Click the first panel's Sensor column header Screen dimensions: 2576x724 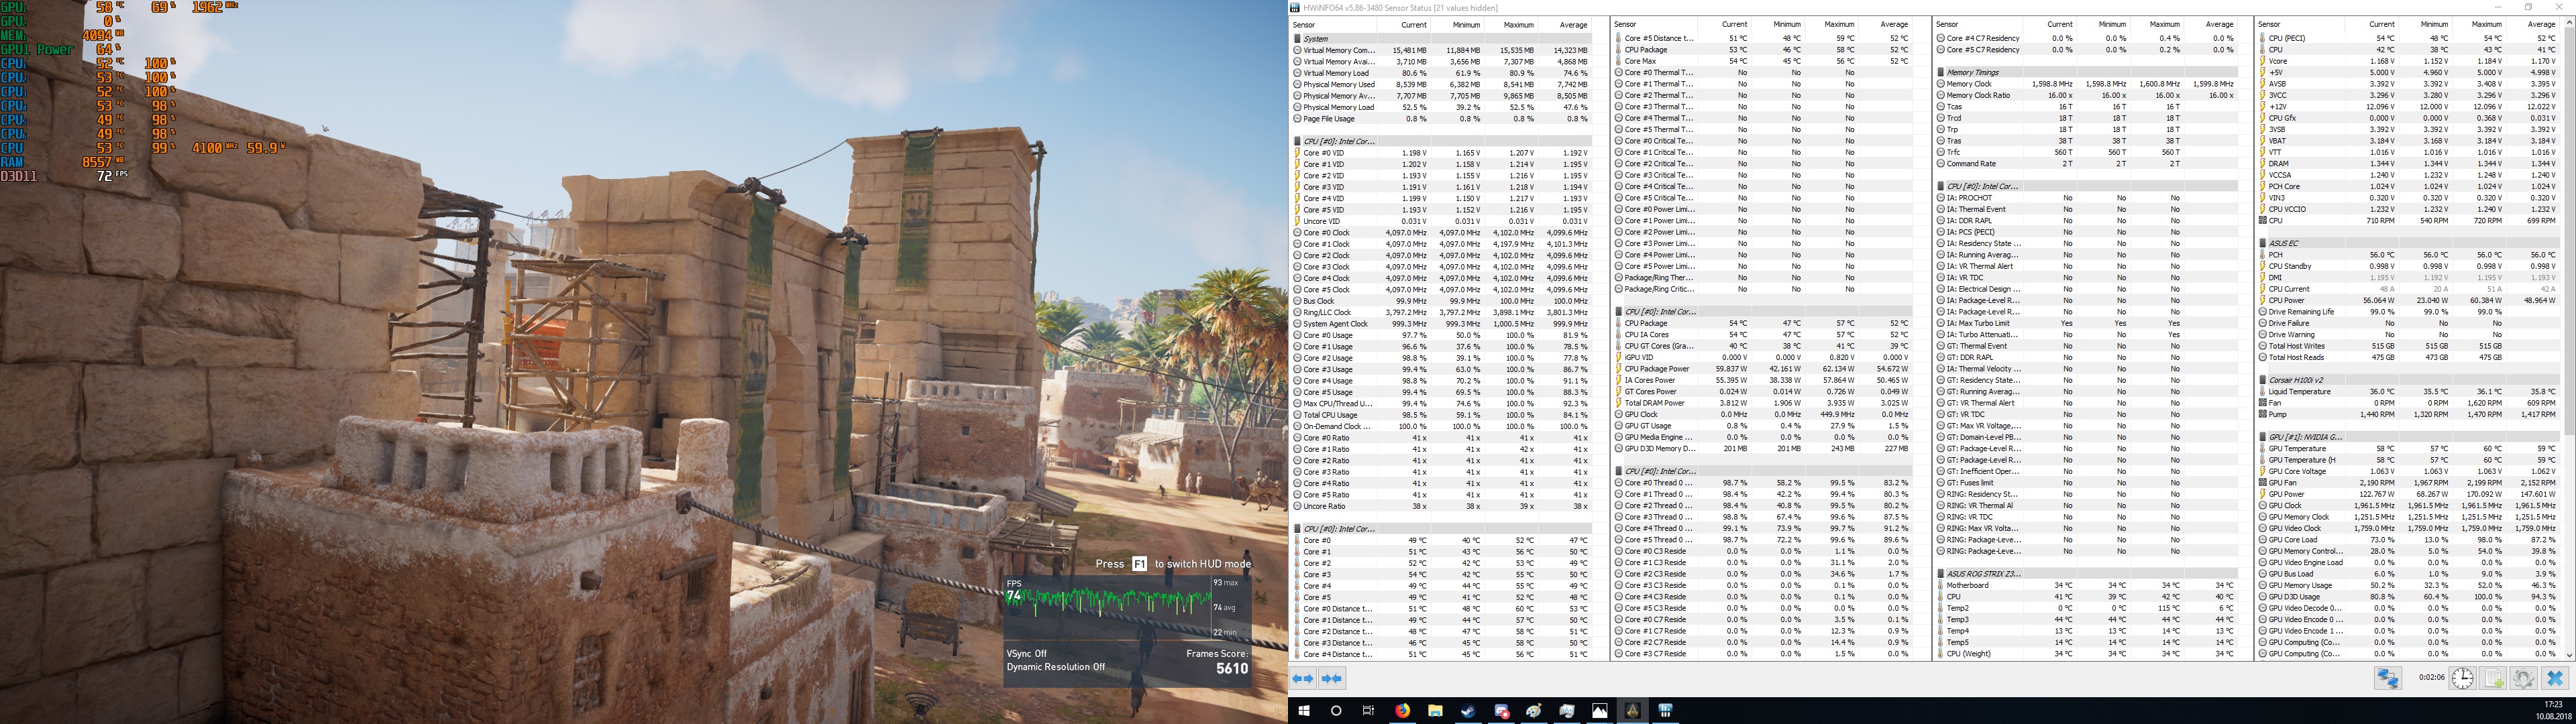1305,25
